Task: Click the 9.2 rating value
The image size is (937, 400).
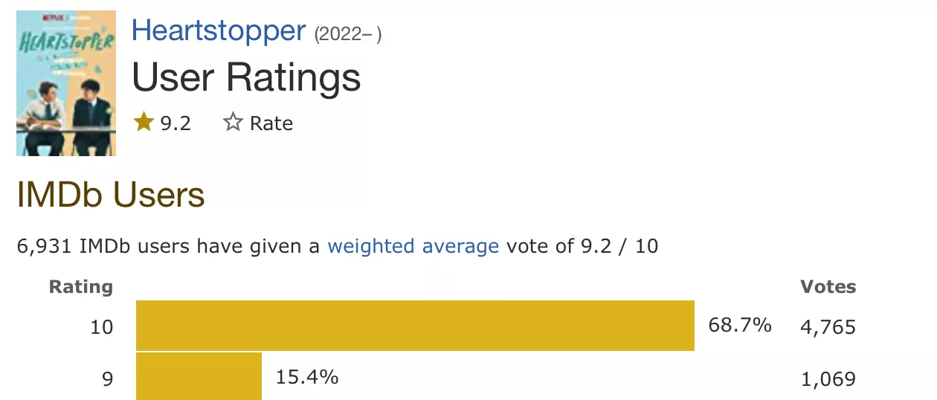Action: 176,123
